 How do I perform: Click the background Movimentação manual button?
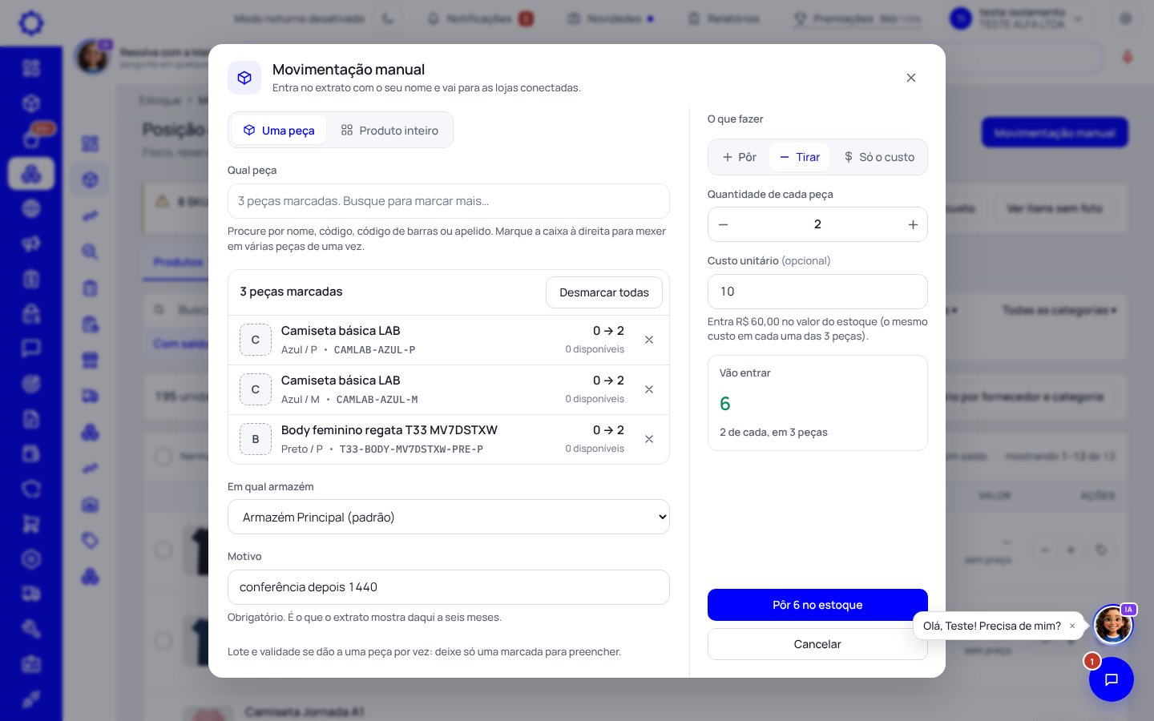1055,133
